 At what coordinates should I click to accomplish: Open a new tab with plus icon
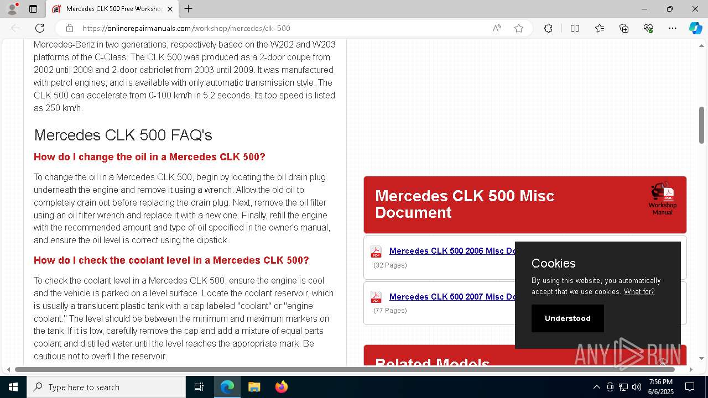tap(189, 9)
